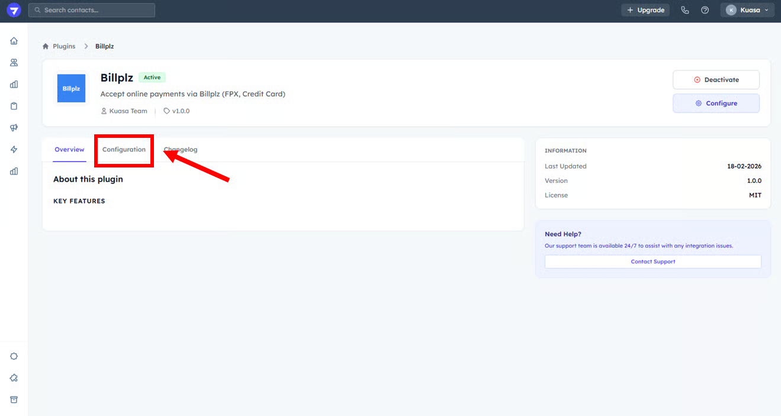Click the app logo in the top-left corner

click(14, 10)
